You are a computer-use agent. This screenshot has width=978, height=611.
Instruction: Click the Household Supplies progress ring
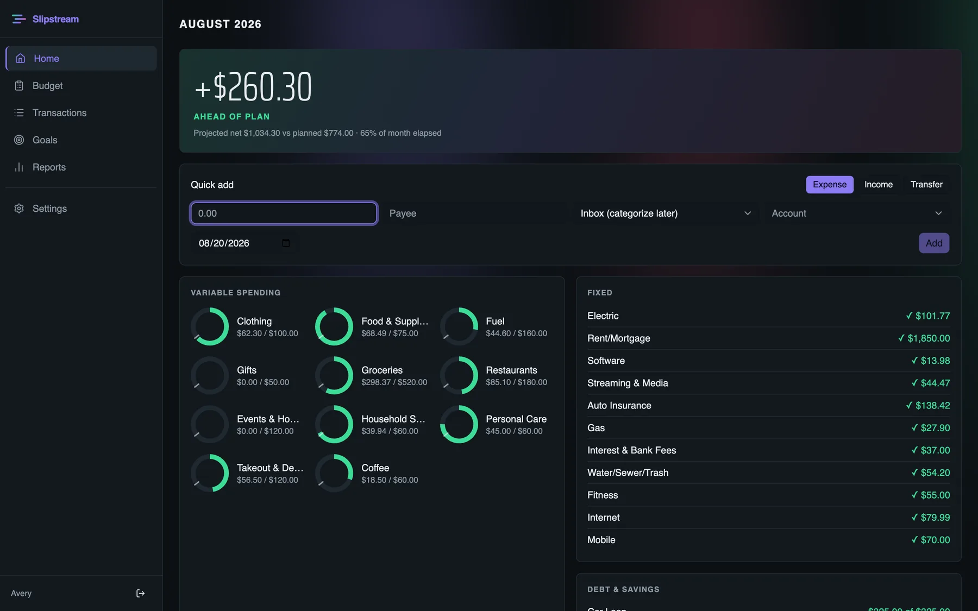tap(334, 424)
